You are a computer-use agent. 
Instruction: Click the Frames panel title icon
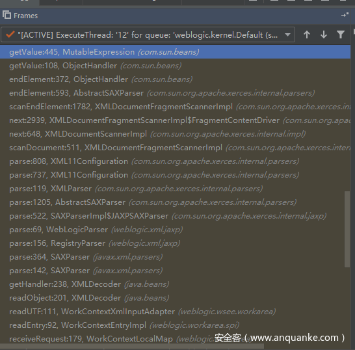pos(7,15)
